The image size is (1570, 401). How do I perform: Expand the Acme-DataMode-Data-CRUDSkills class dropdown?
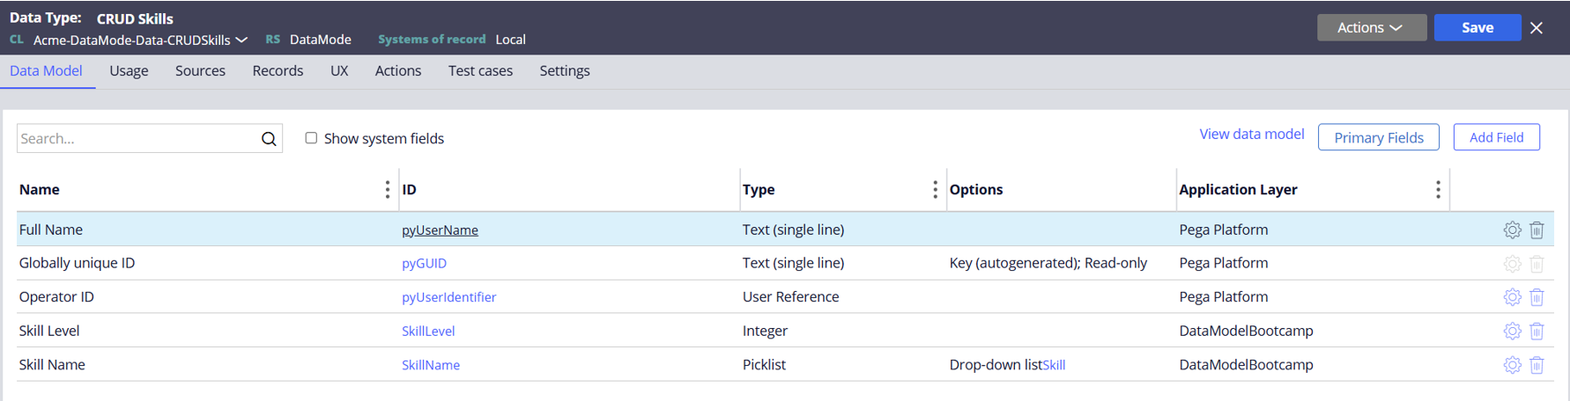pos(241,40)
